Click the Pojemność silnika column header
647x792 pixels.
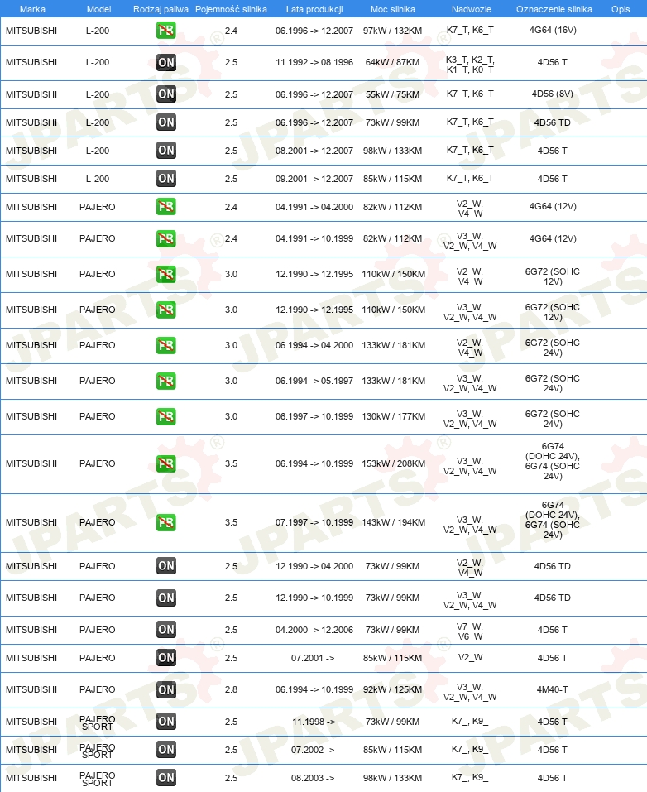click(231, 9)
